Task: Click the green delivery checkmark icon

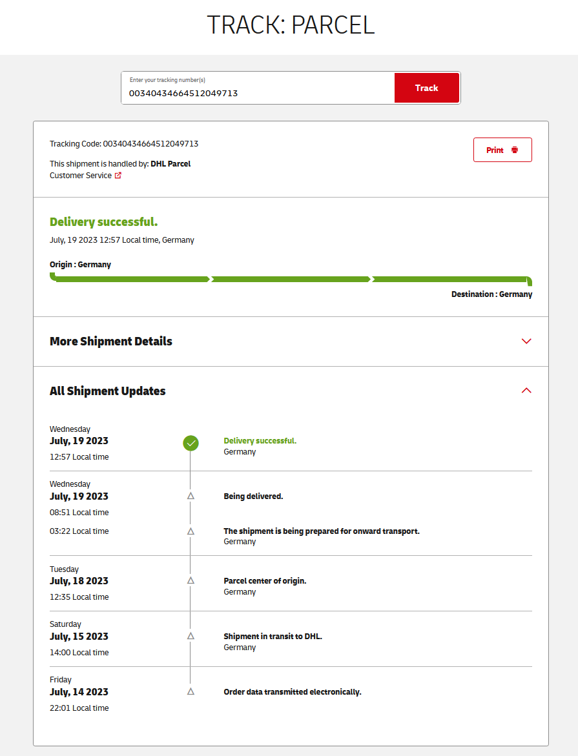Action: point(191,443)
